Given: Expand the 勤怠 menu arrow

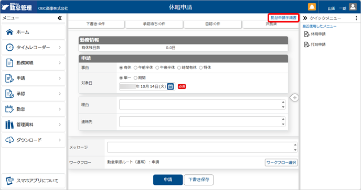Looking at the screenshot, I should tap(60, 109).
